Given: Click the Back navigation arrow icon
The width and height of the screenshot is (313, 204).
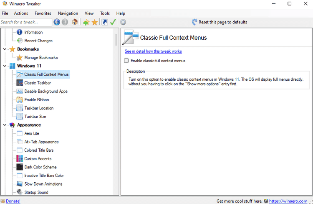Looking at the screenshot, I should [57, 22].
